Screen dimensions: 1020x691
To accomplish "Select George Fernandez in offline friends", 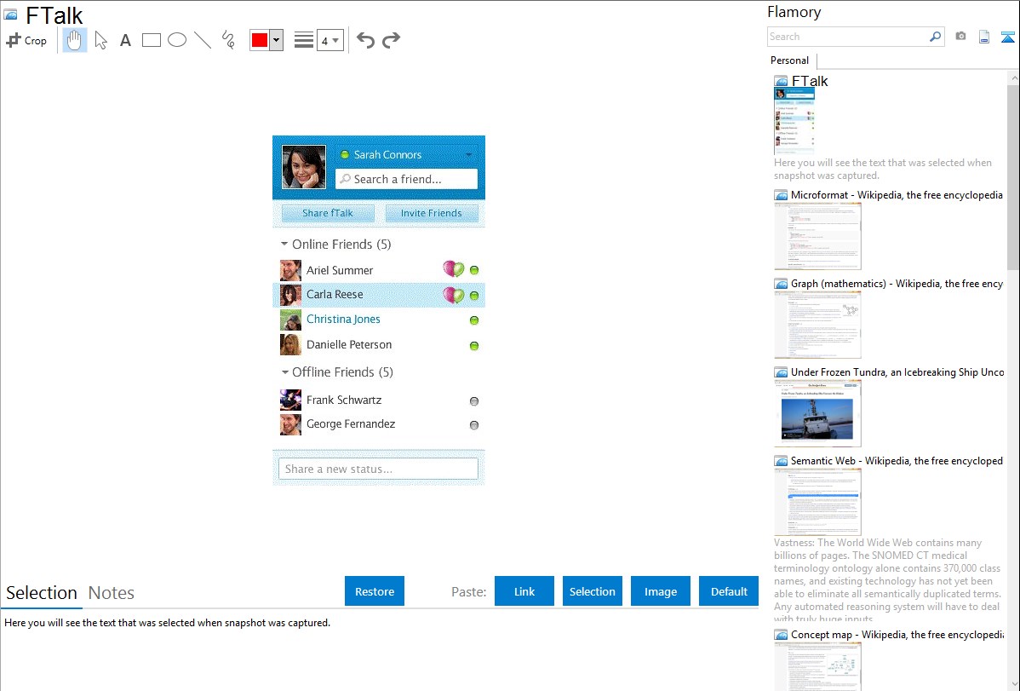I will (379, 424).
